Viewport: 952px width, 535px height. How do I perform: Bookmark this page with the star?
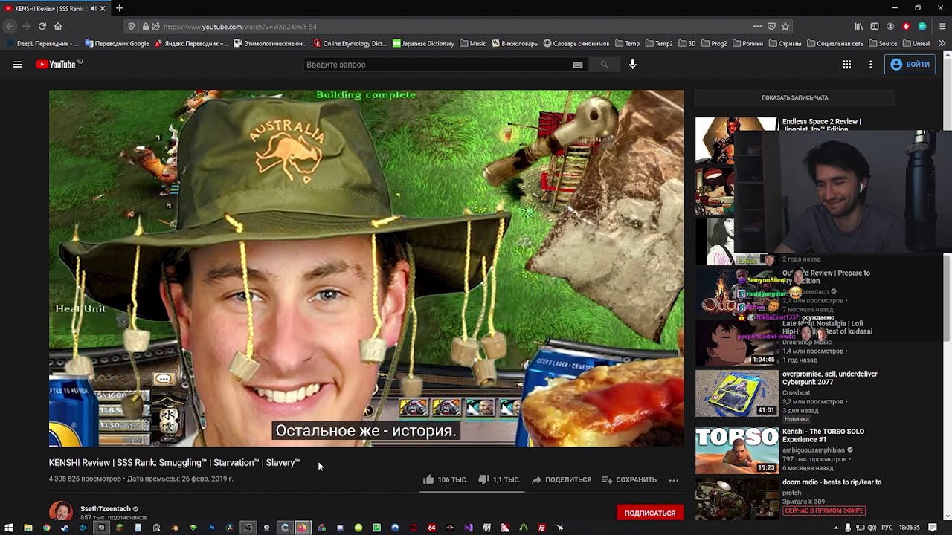(785, 26)
